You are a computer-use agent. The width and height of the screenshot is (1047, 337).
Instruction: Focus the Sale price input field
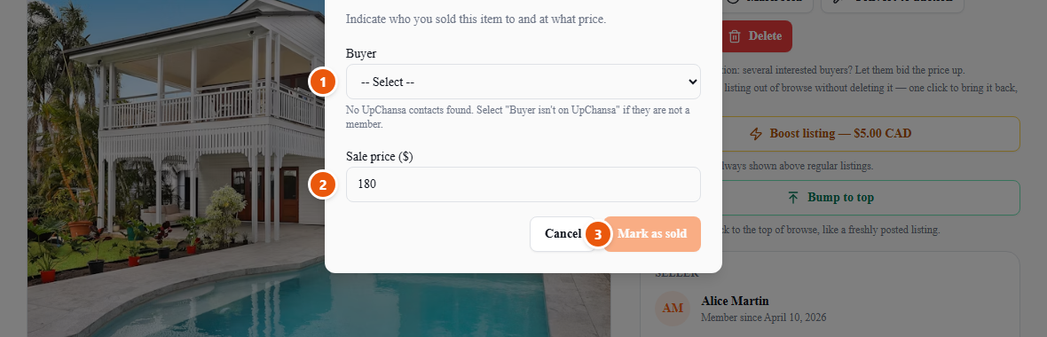pyautogui.click(x=523, y=184)
